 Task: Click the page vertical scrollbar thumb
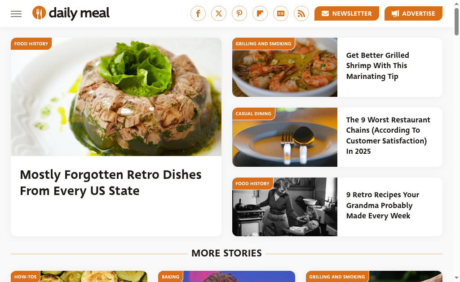click(x=456, y=22)
